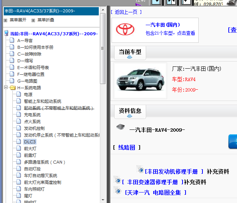
Task: Click the icon before 天津一汽 电路图全集
Action: [117, 190]
